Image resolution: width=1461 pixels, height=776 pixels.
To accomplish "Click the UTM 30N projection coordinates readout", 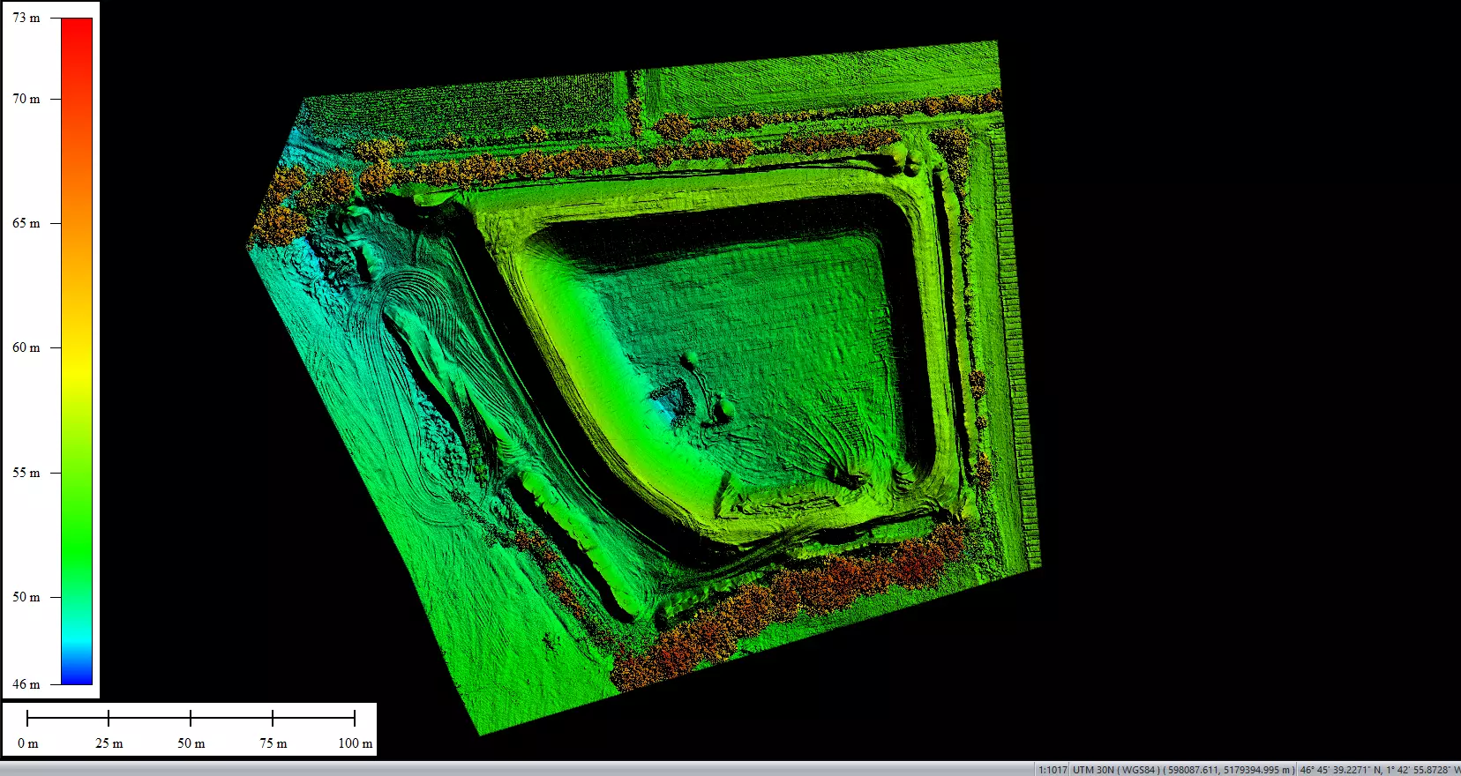I will pyautogui.click(x=1182, y=770).
